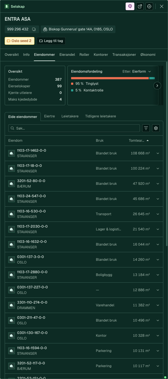The width and height of the screenshot is (168, 379).
Task: Click property icon for 1103-16-530-0-0
Action: coord(12,214)
